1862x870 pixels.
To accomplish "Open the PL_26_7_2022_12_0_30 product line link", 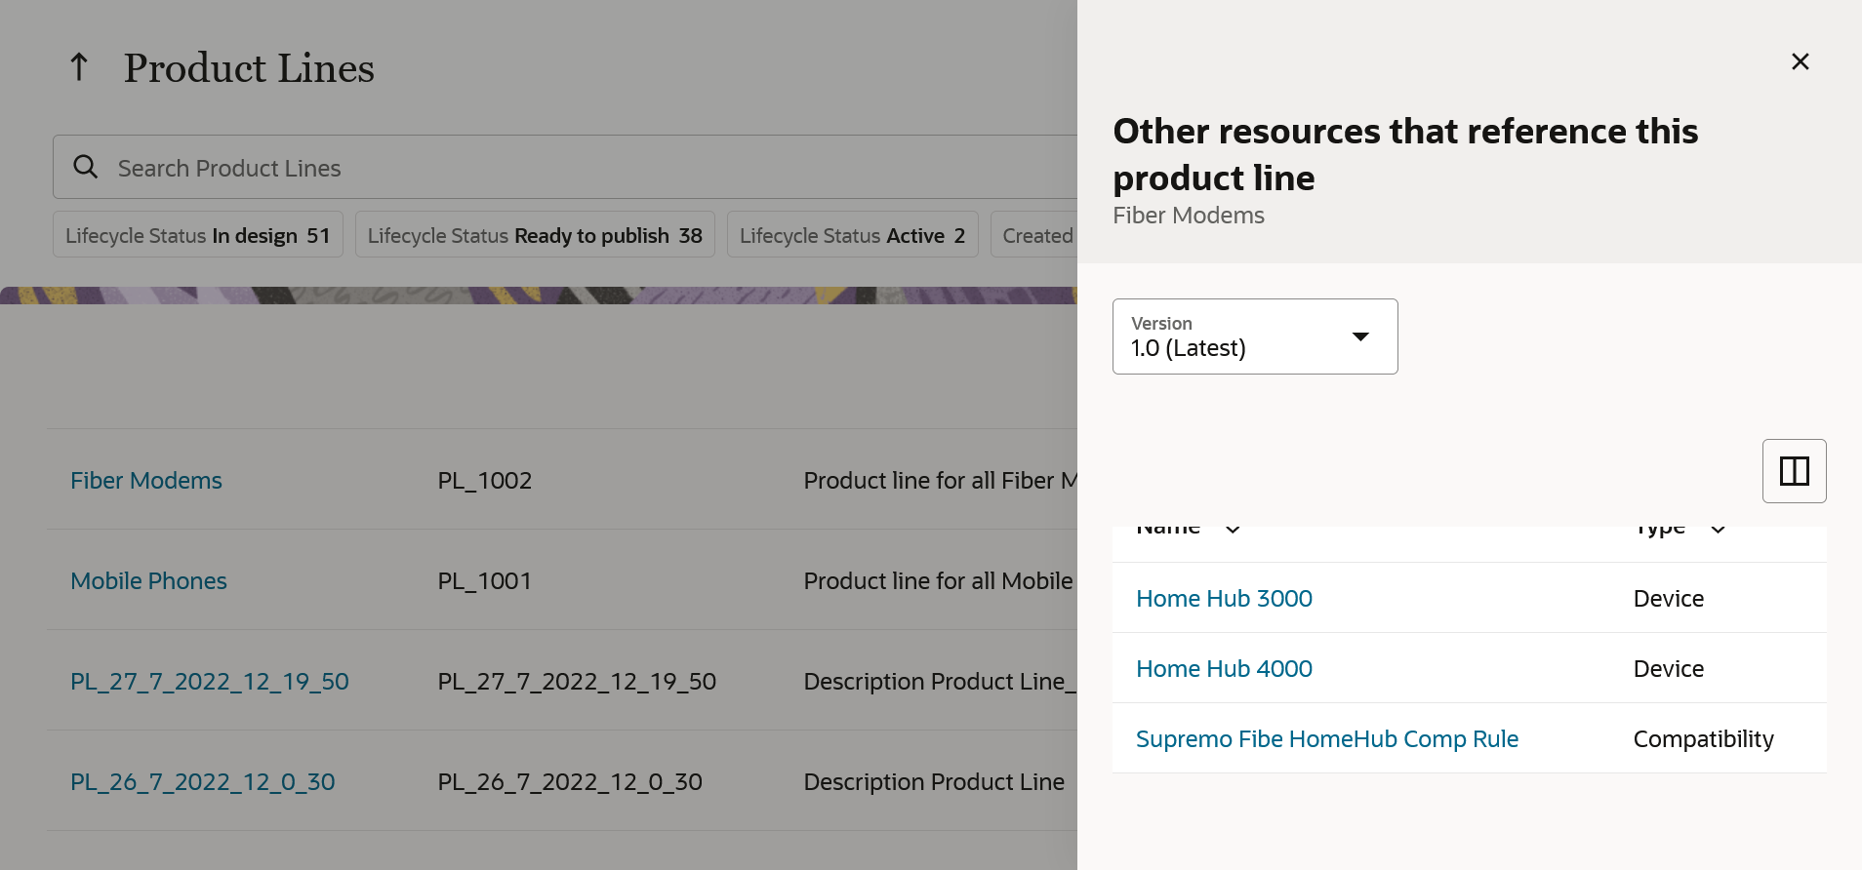I will (203, 782).
